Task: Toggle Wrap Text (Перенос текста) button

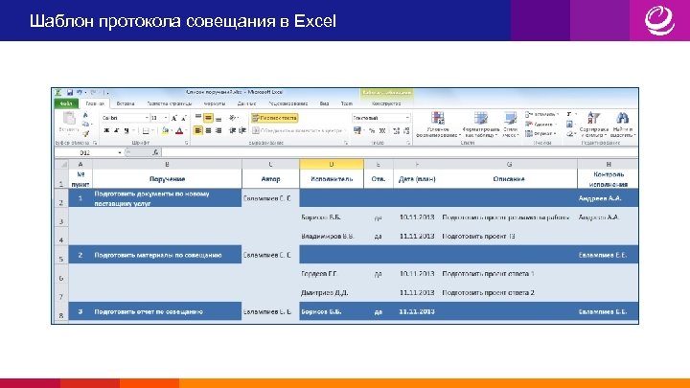Action: pos(275,118)
